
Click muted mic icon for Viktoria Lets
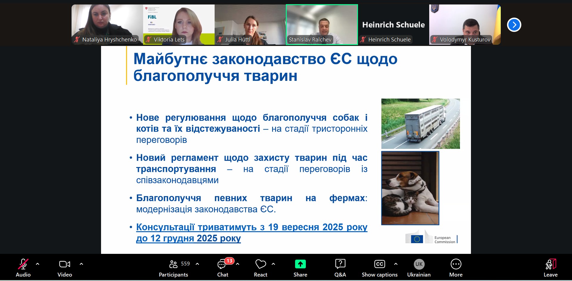point(148,39)
